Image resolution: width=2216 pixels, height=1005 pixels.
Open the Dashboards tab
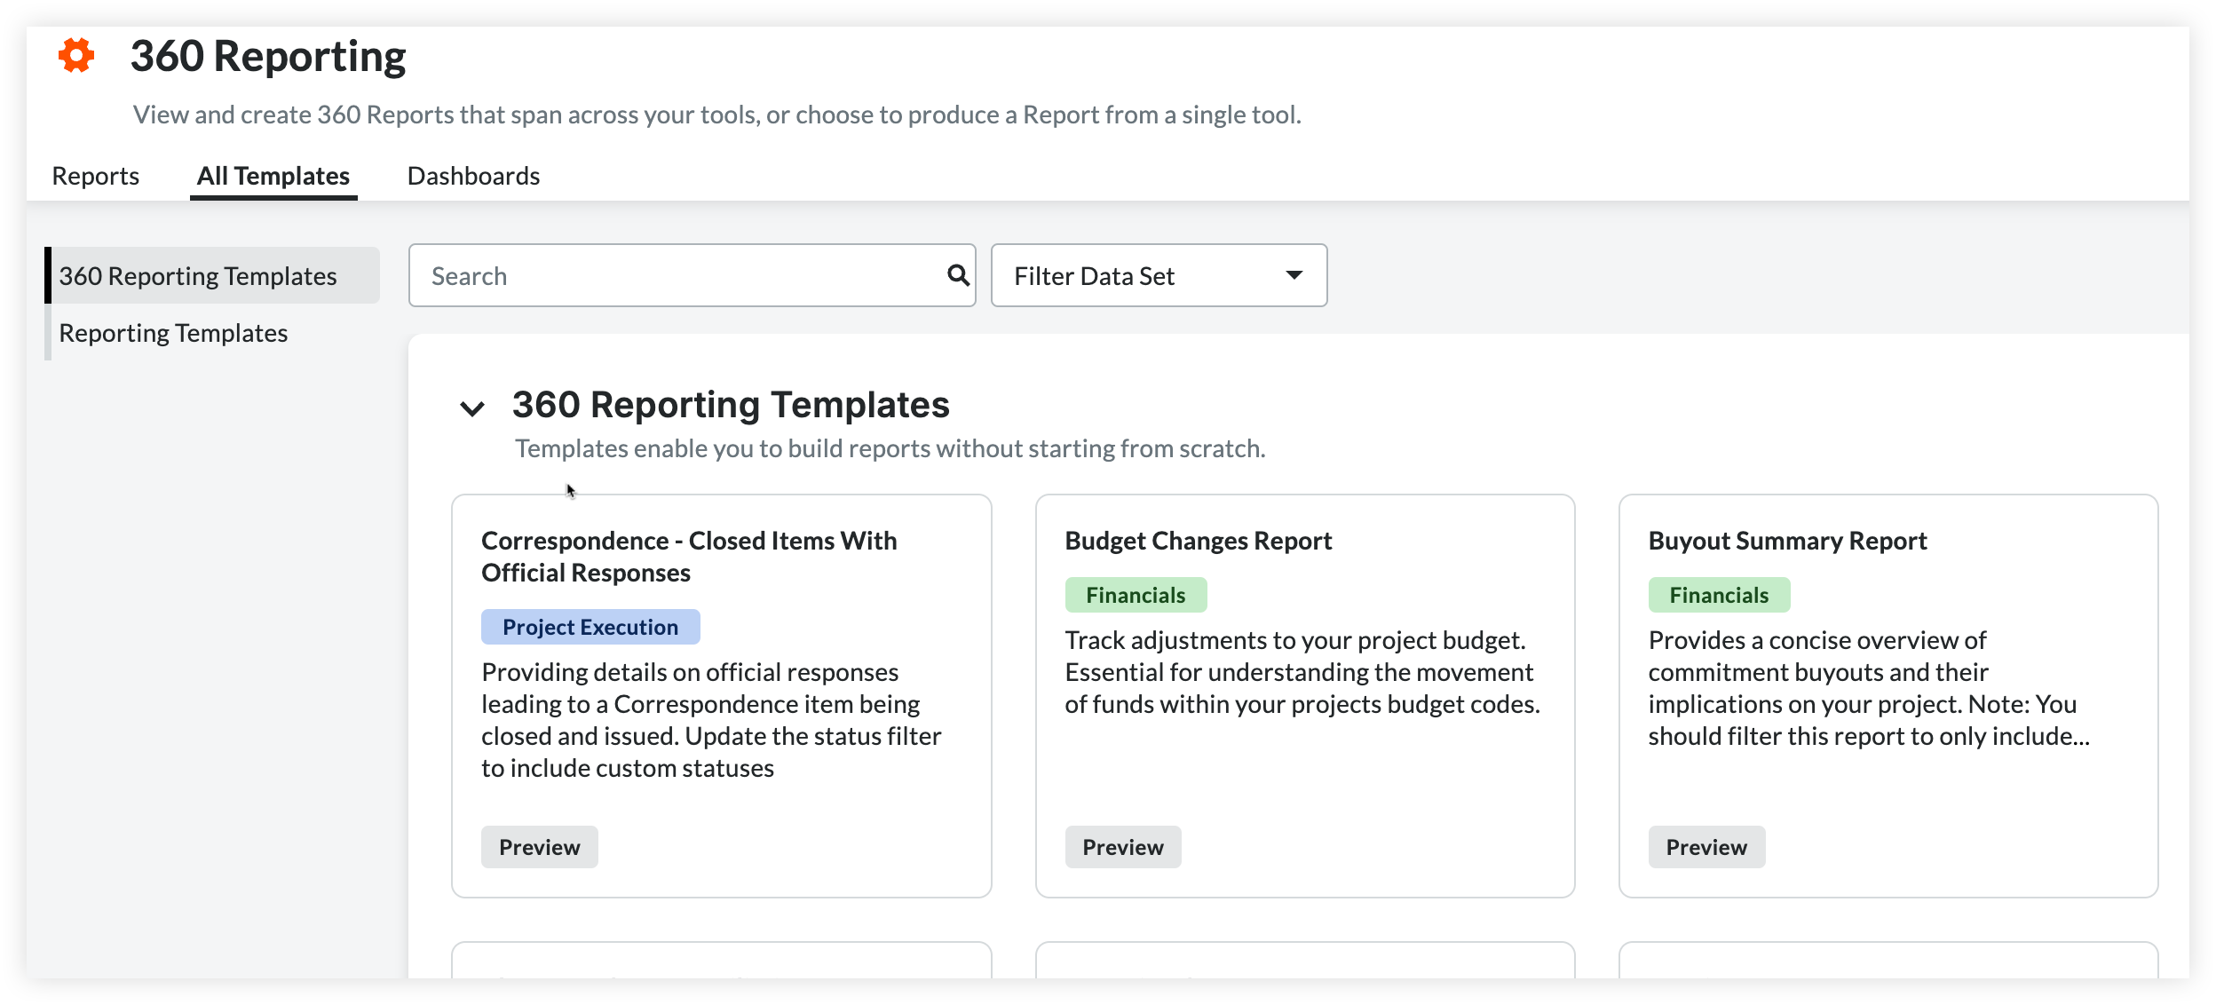[473, 176]
